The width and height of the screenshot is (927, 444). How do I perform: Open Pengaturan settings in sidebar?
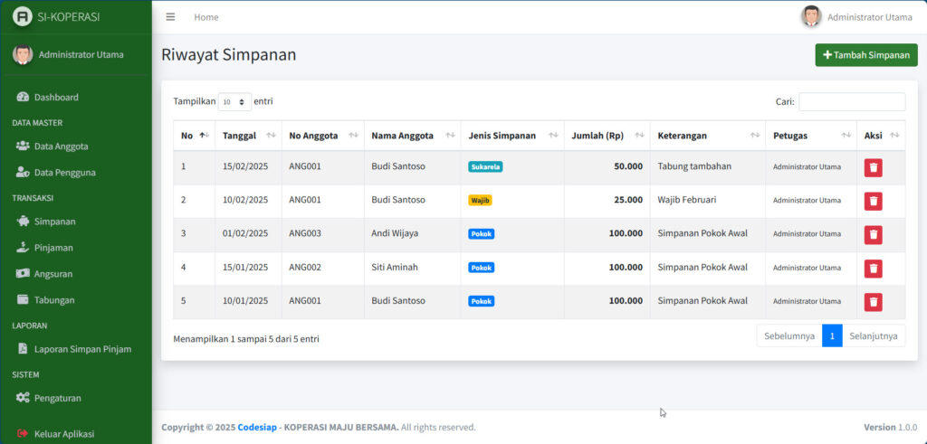tap(57, 397)
